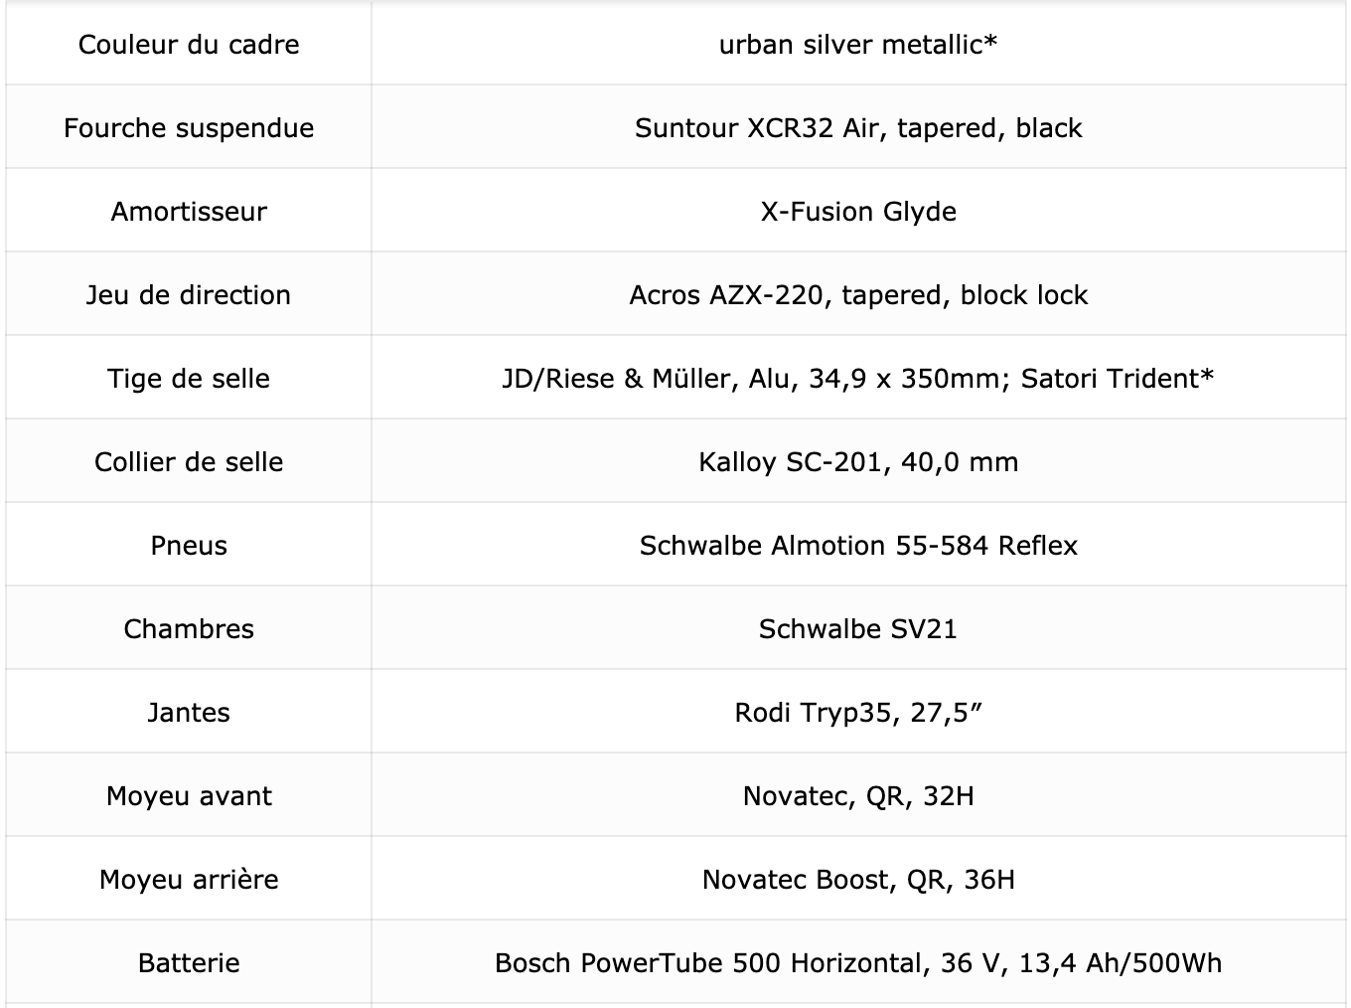The width and height of the screenshot is (1351, 1008).
Task: Click the 'Pneus' row label
Action: (189, 545)
